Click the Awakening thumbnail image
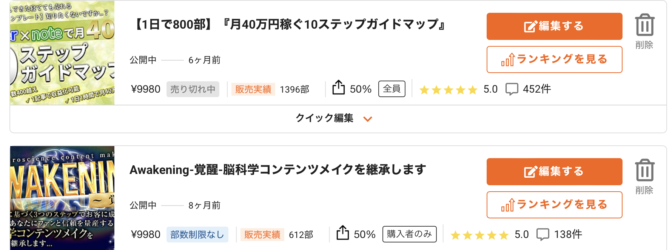This screenshot has width=672, height=250. [x=62, y=198]
